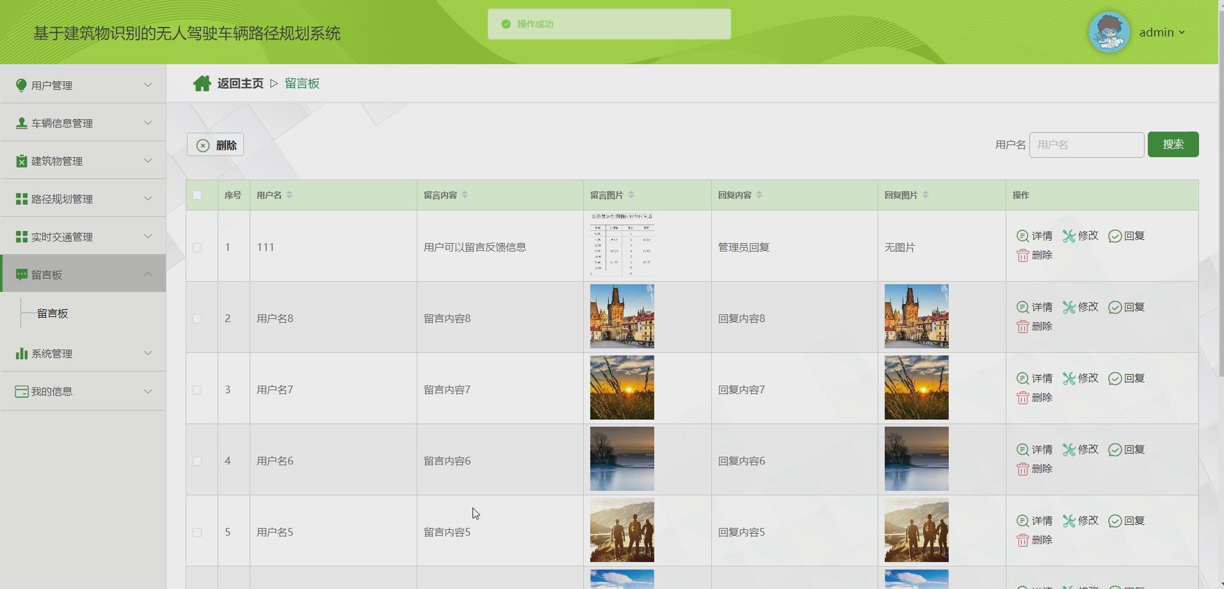
Task: Click 修改 for 用户名8 row
Action: coord(1081,307)
